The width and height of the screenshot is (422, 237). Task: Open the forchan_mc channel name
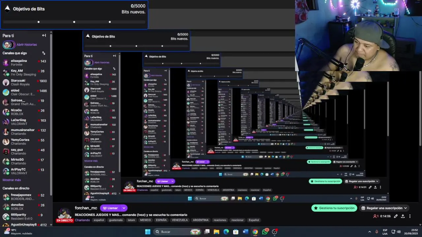pyautogui.click(x=86, y=208)
